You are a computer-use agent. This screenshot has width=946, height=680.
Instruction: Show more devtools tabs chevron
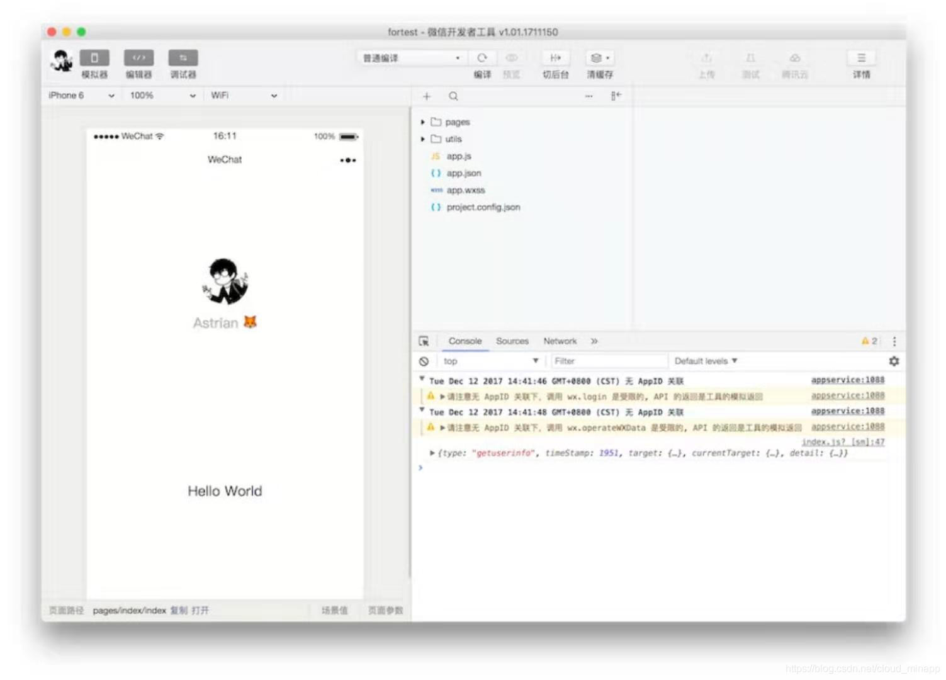click(594, 341)
